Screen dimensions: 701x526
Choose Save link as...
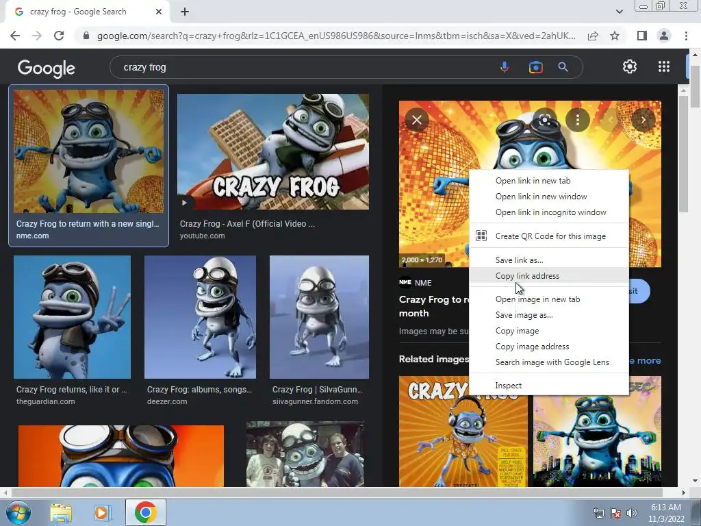(549, 260)
